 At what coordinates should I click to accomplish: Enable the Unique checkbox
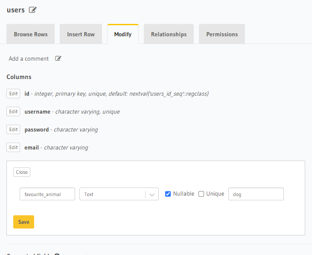201,194
